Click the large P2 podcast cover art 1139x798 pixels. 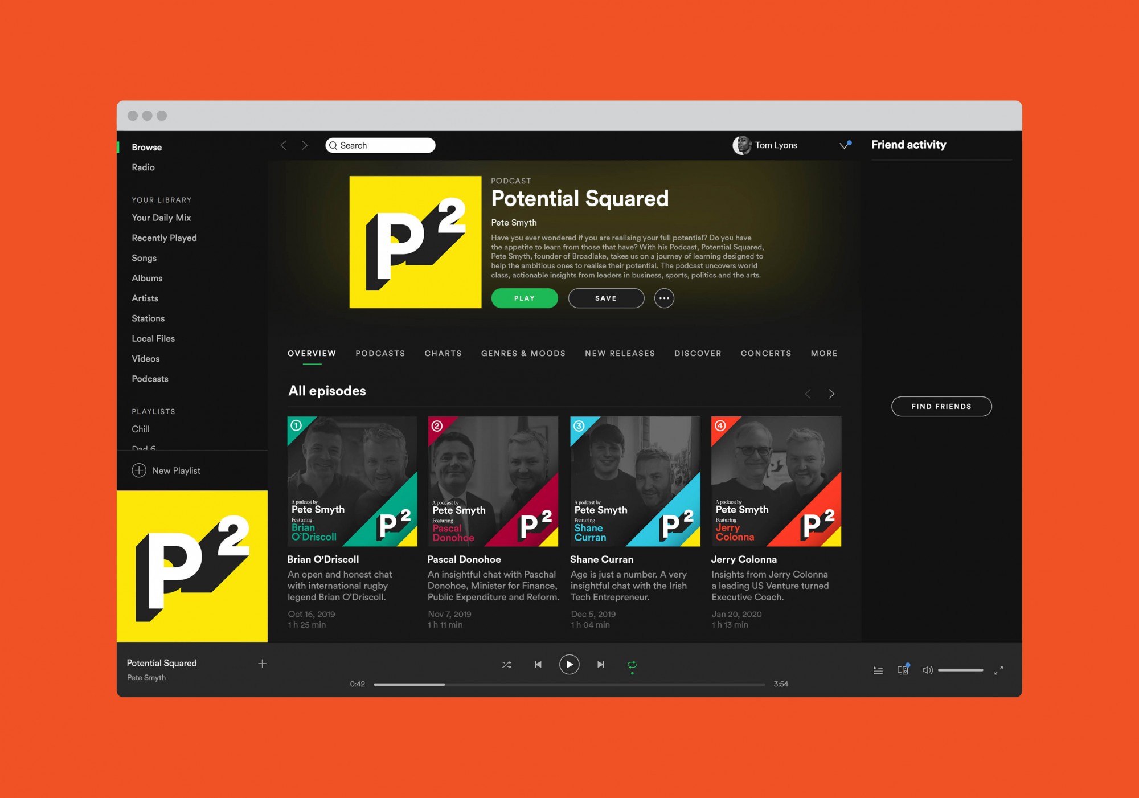[415, 242]
